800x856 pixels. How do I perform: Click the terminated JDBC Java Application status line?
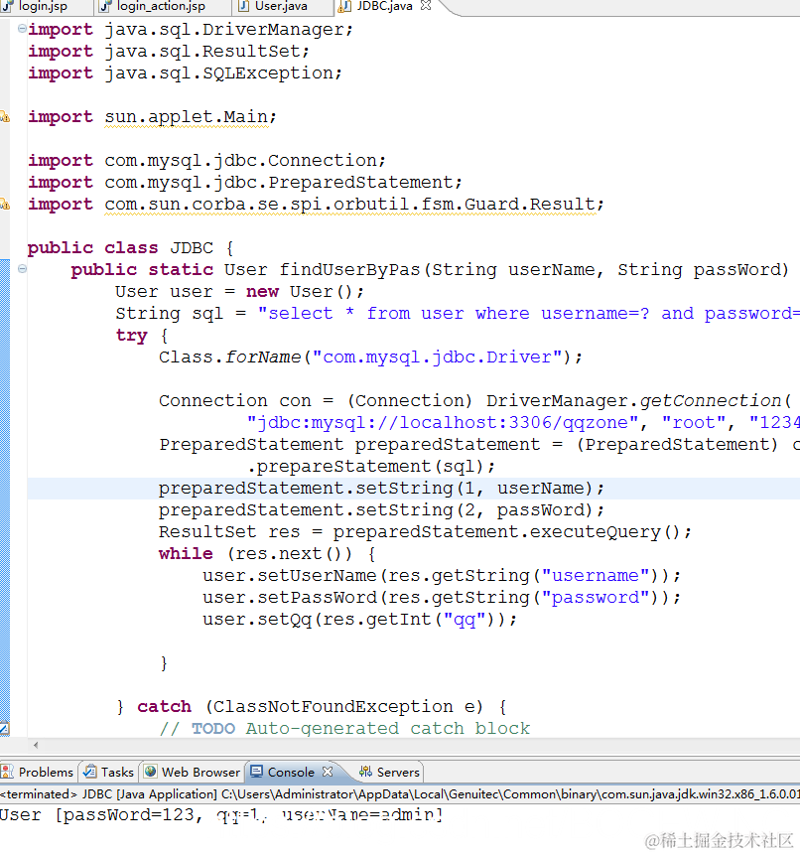point(400,793)
